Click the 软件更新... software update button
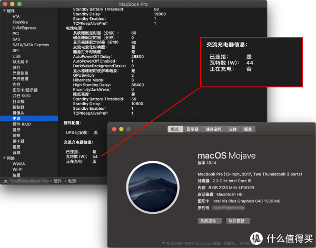 click(238, 221)
